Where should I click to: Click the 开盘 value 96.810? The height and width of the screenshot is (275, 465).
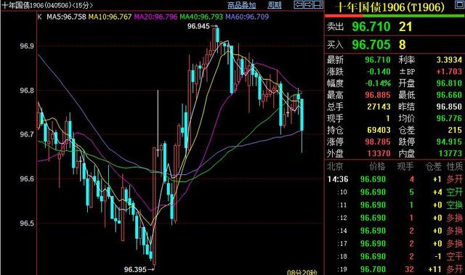point(449,83)
